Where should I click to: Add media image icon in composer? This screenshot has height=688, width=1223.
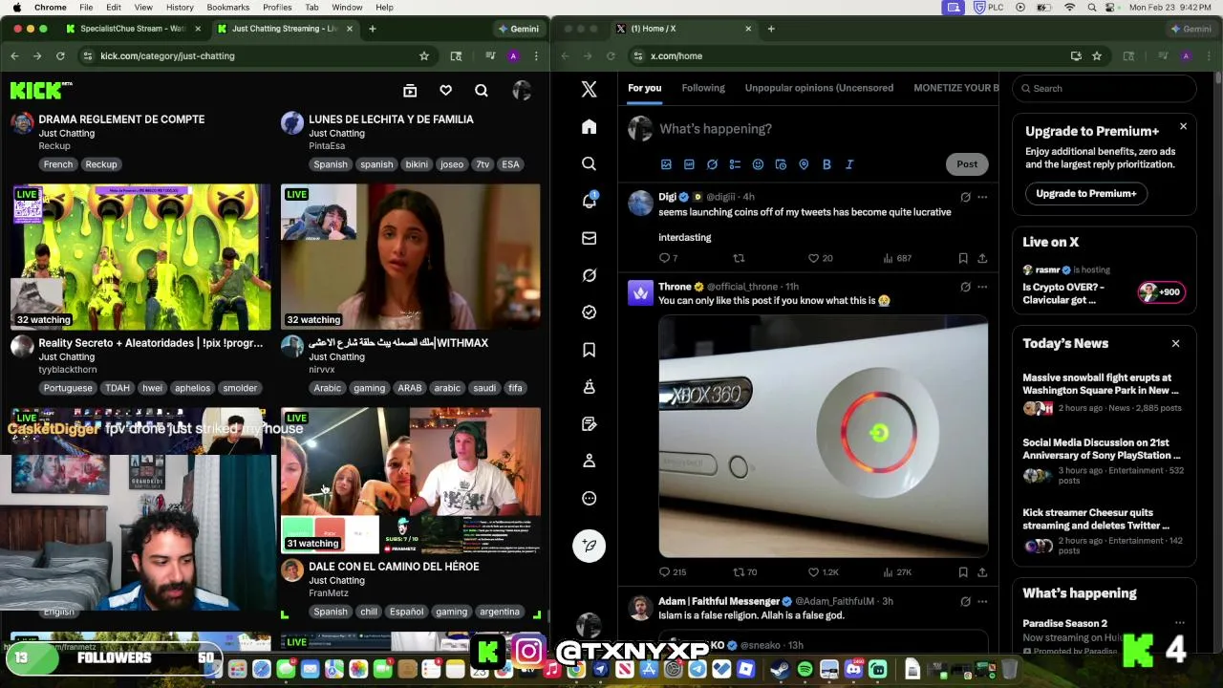tap(666, 164)
